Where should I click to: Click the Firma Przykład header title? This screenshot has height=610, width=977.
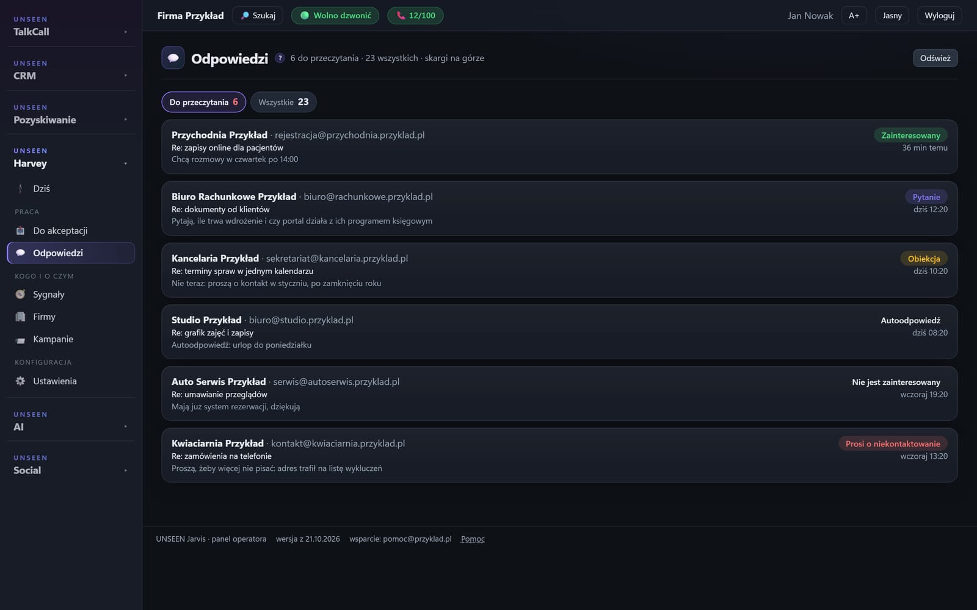click(x=191, y=15)
